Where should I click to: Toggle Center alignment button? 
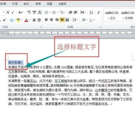52,20
